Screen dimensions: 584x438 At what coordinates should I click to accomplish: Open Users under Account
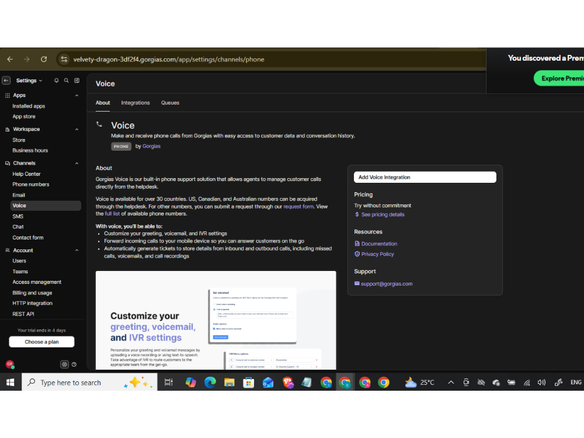(x=19, y=261)
